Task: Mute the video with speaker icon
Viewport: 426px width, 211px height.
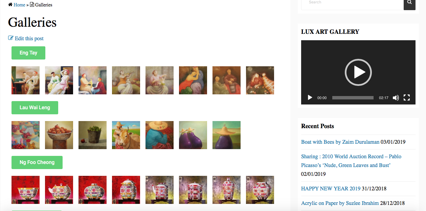Action: 396,98
